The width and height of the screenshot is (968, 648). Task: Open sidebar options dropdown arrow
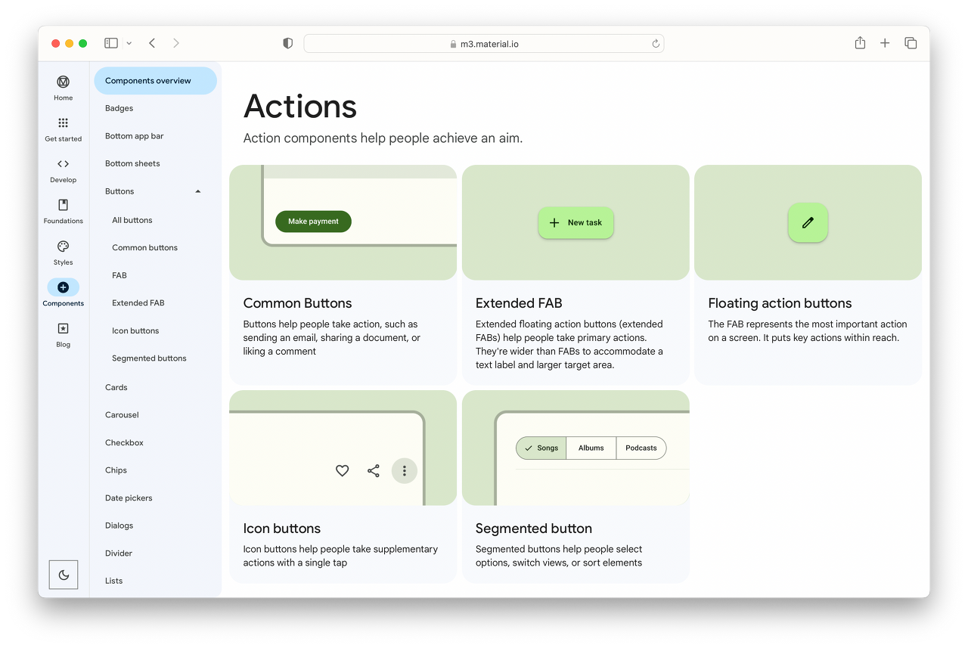tap(129, 43)
